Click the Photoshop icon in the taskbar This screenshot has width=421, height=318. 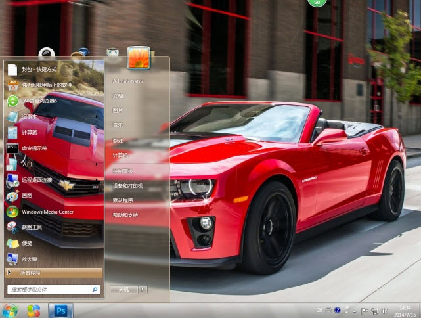61,309
